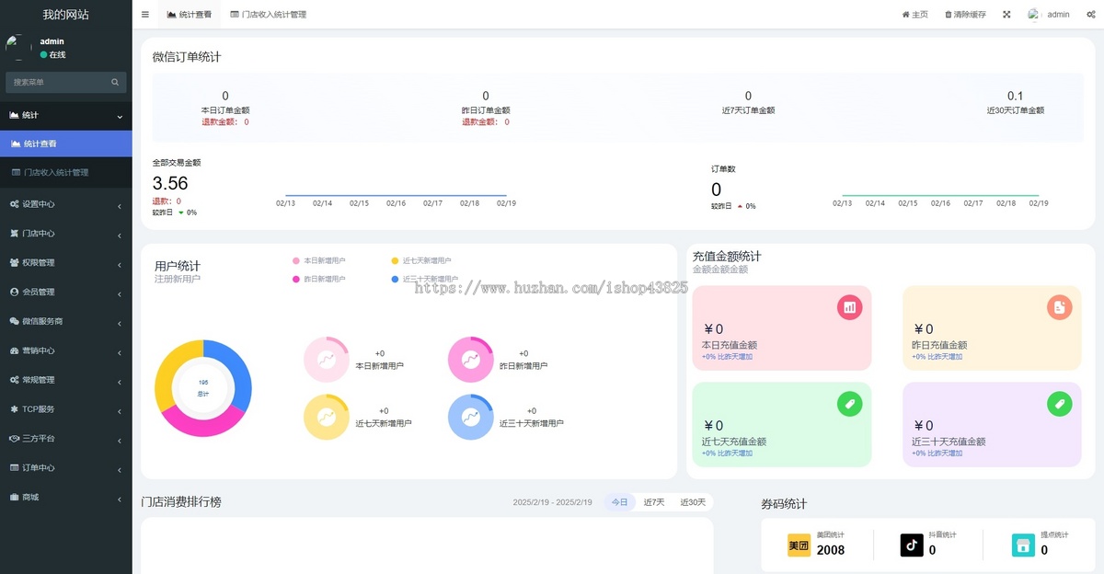The image size is (1104, 574).
Task: Expand the 订单中心 menu
Action: pos(66,468)
